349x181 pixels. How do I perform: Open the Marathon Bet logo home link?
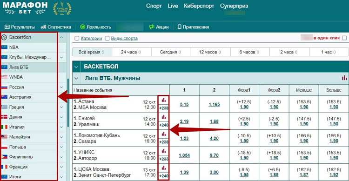tap(25, 8)
